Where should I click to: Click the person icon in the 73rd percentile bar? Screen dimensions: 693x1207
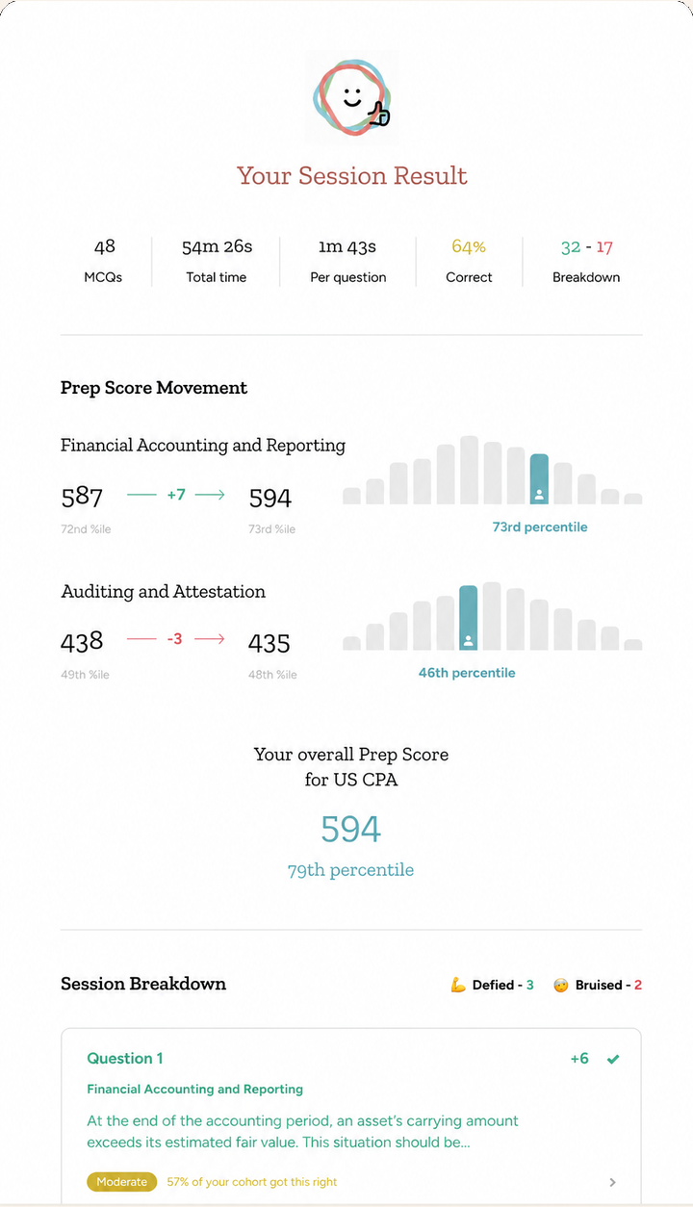pyautogui.click(x=539, y=495)
